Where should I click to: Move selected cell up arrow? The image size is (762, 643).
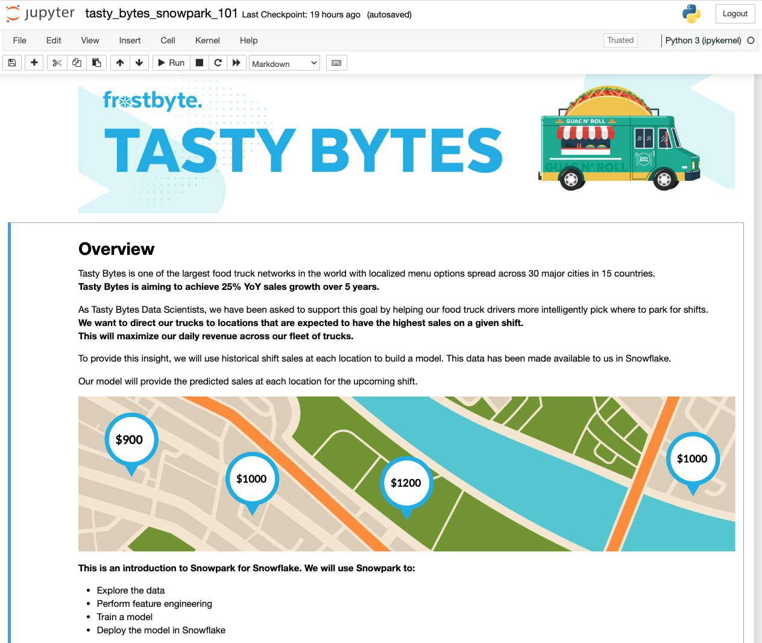(120, 63)
